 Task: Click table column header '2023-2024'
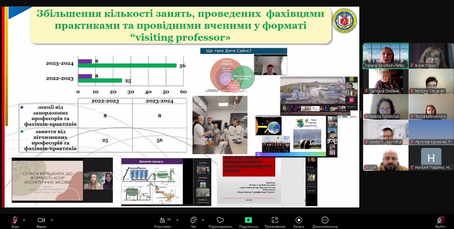pyautogui.click(x=159, y=101)
